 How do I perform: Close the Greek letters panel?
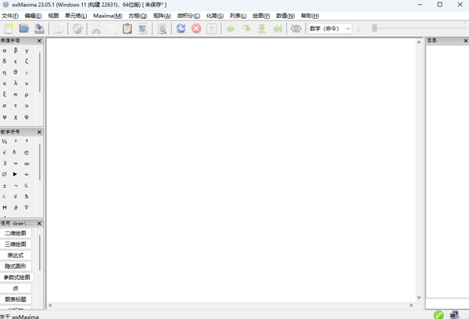pos(40,40)
